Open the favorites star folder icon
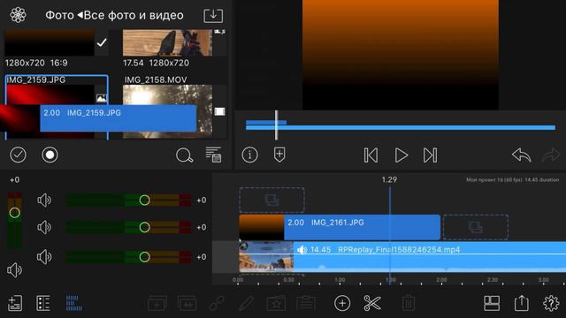Screen dimensions: 566x318 click(276, 303)
